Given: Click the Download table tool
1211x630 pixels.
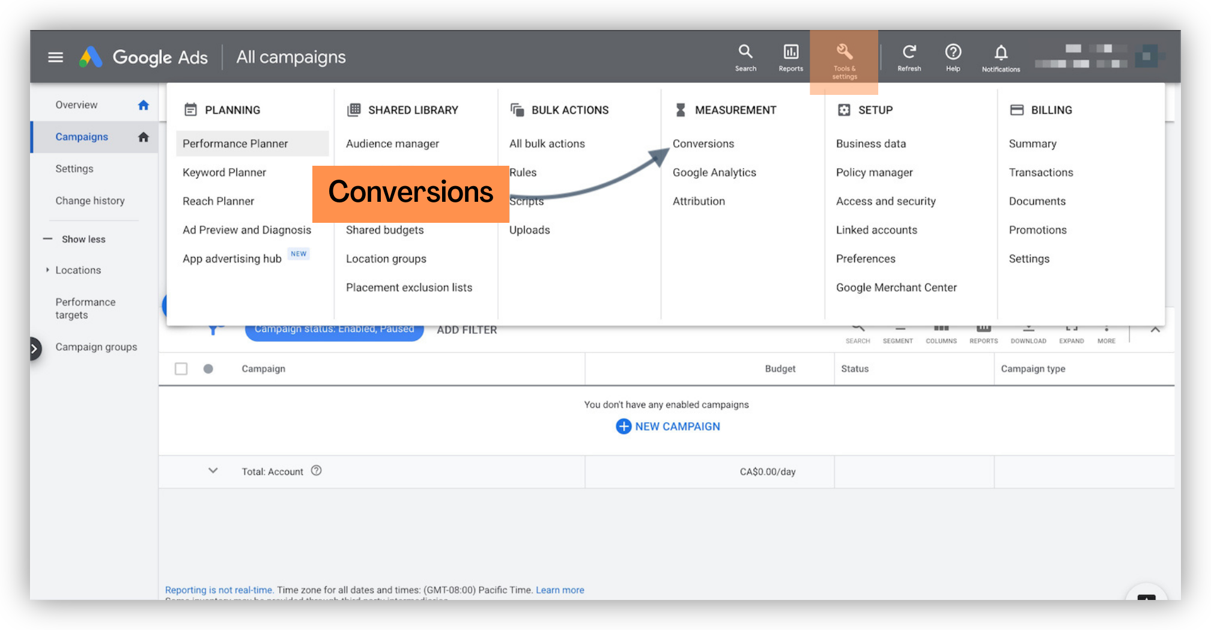Looking at the screenshot, I should point(1028,334).
